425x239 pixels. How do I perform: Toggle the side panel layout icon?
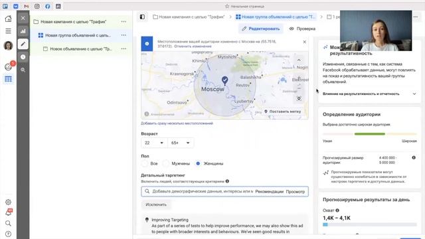[x=142, y=17]
